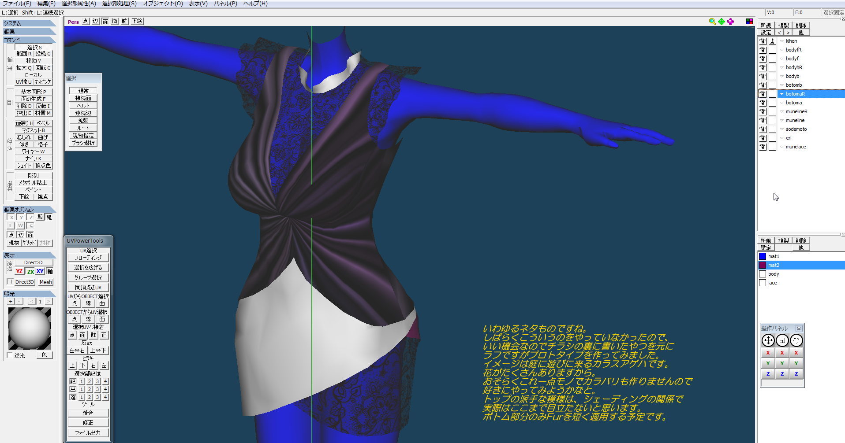Click the ファイル出力 button in UVPowerTools
Screen dimensions: 845x443
(88, 433)
